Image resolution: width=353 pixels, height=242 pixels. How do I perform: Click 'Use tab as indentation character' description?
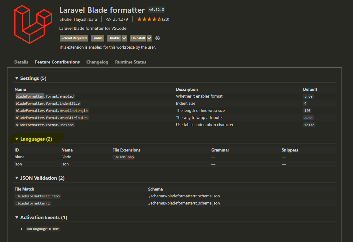tap(205, 125)
